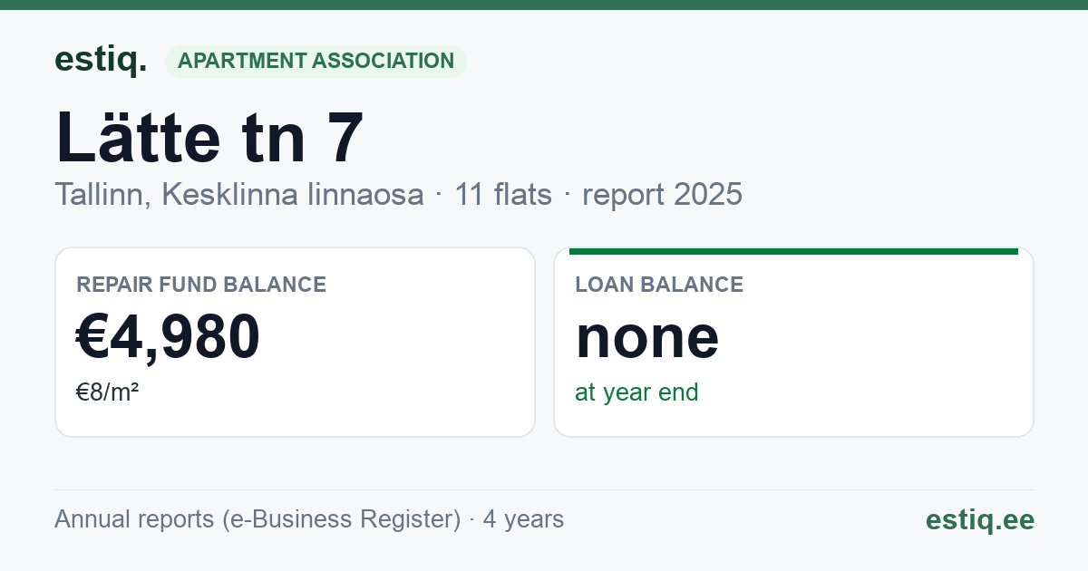Viewport: 1088px width, 571px height.
Task: Open the Loan Balance card
Action: (x=793, y=342)
